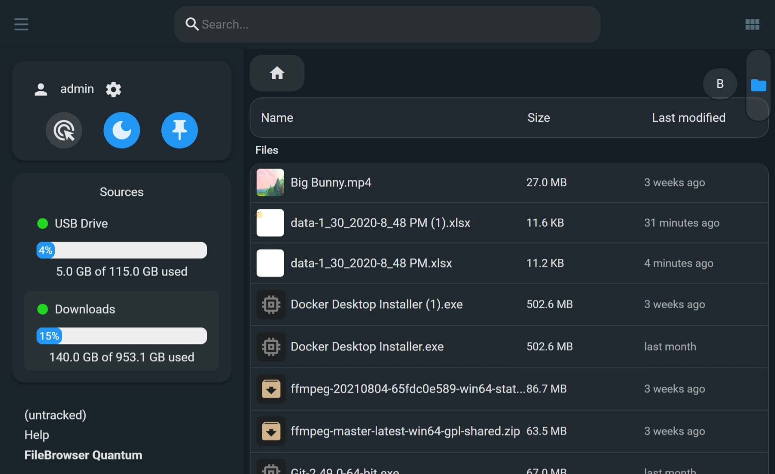Toggle single-click mode with the cursor icon
This screenshot has height=474, width=775.
tap(64, 130)
